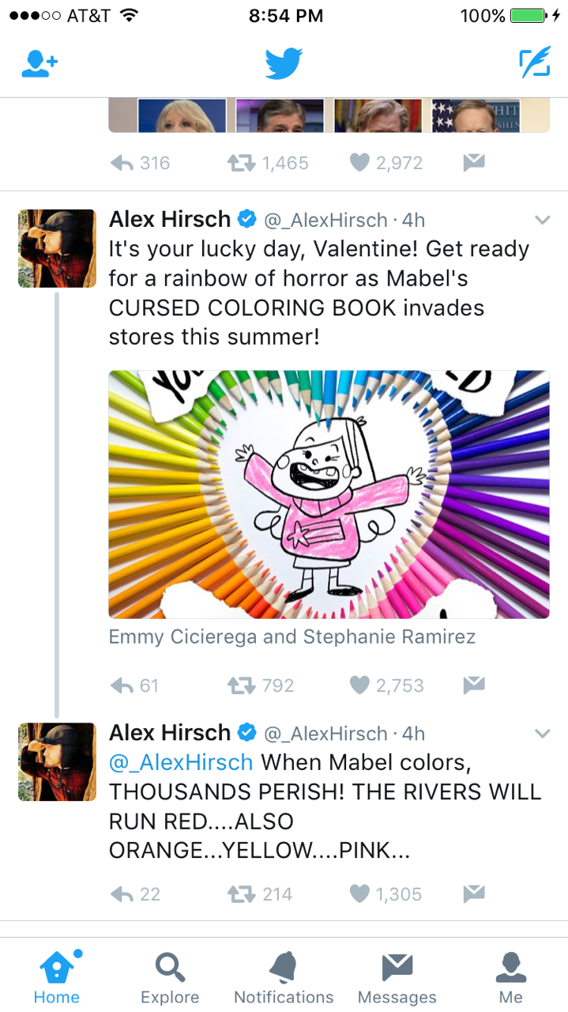Switch to the Explore tab
Viewport: 568px width, 1012px height.
170,977
